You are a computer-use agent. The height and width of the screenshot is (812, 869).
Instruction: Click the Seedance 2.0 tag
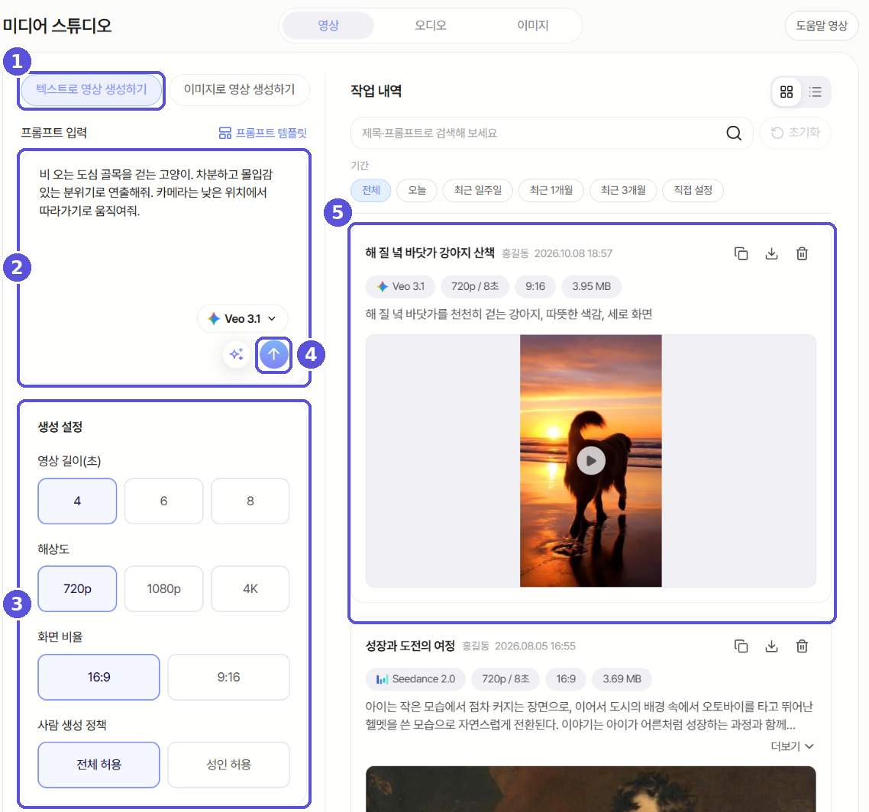pyautogui.click(x=415, y=679)
